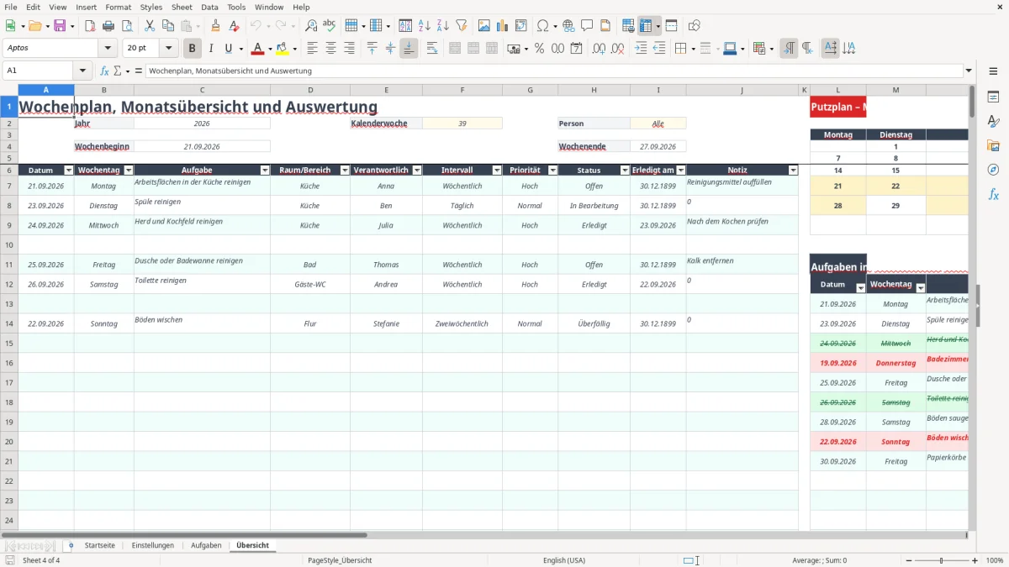Click the formula input line

coord(553,71)
